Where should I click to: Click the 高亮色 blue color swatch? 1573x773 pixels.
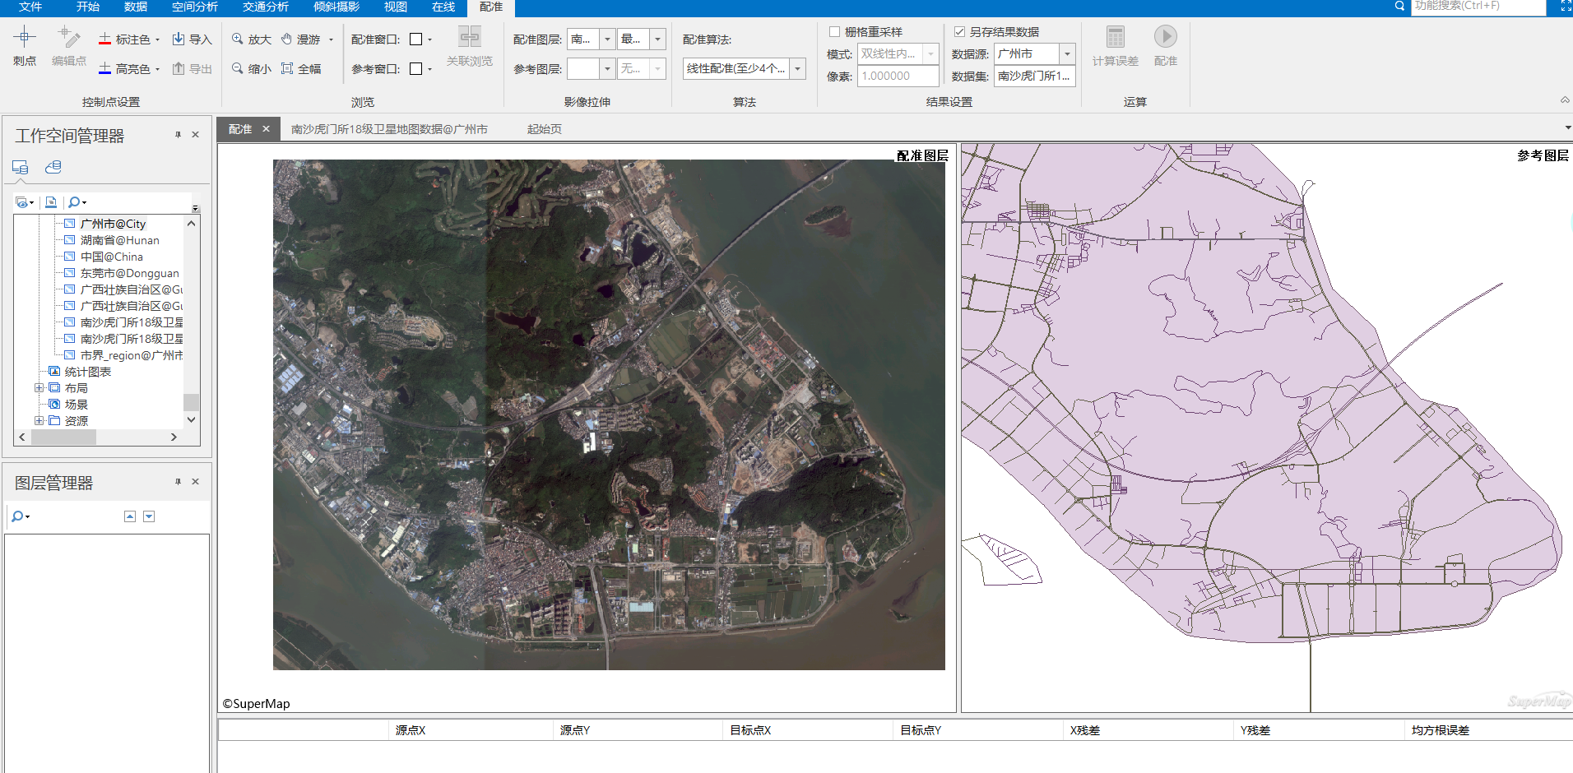coord(104,68)
